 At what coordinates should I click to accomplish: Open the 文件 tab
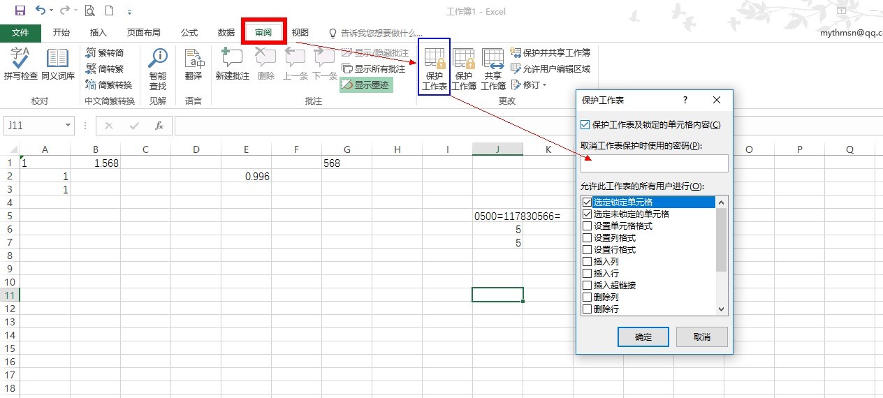20,33
